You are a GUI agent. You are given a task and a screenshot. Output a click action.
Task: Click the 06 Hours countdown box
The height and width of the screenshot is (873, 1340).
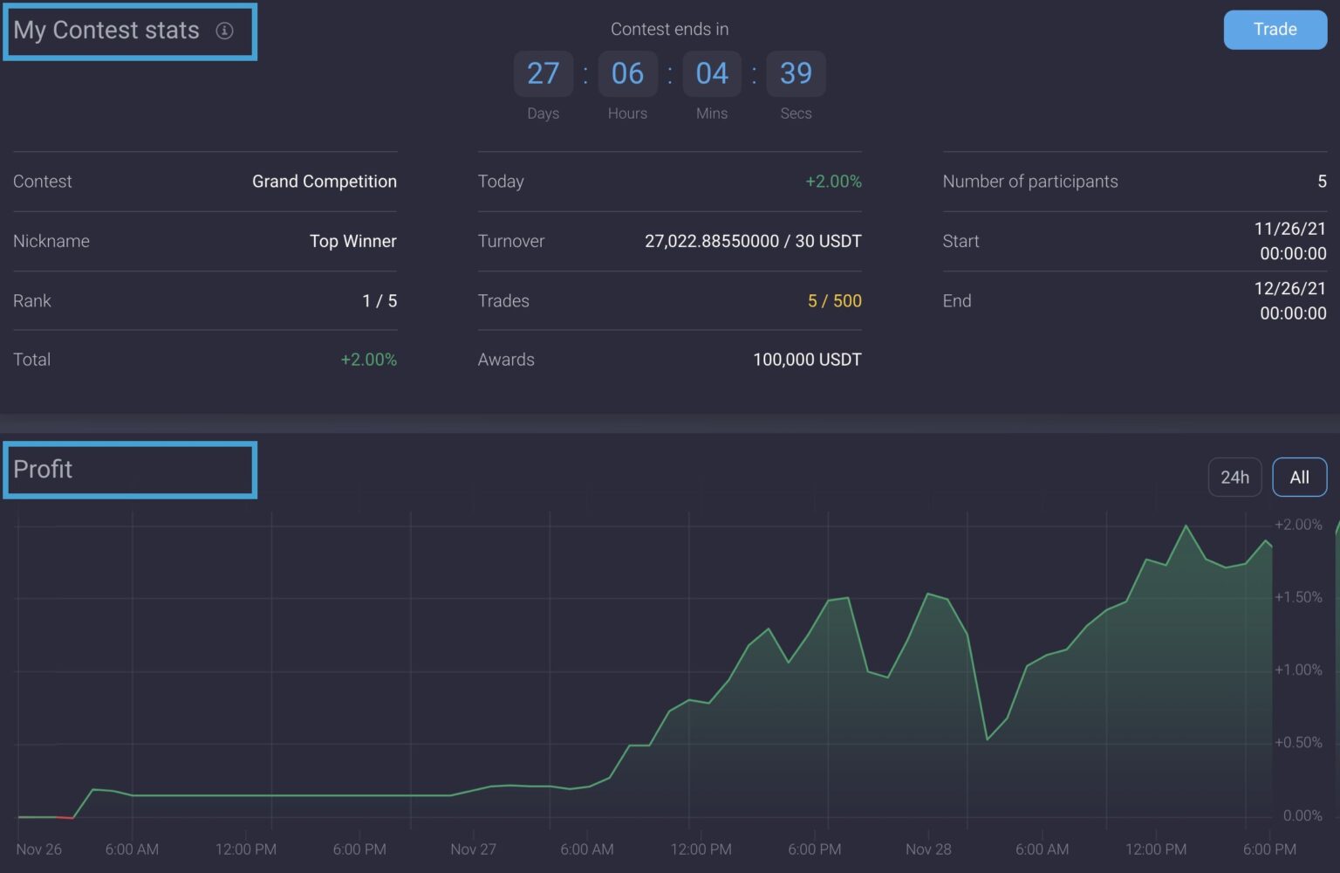point(627,73)
